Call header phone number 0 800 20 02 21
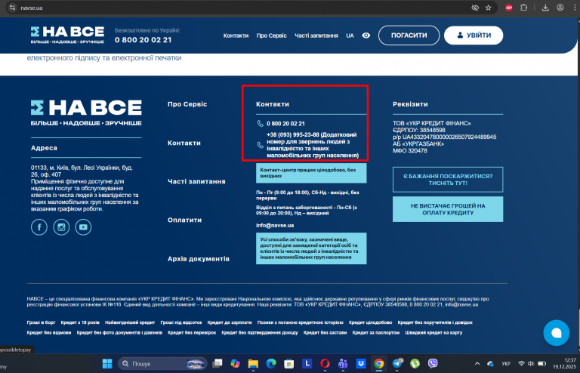 click(143, 40)
